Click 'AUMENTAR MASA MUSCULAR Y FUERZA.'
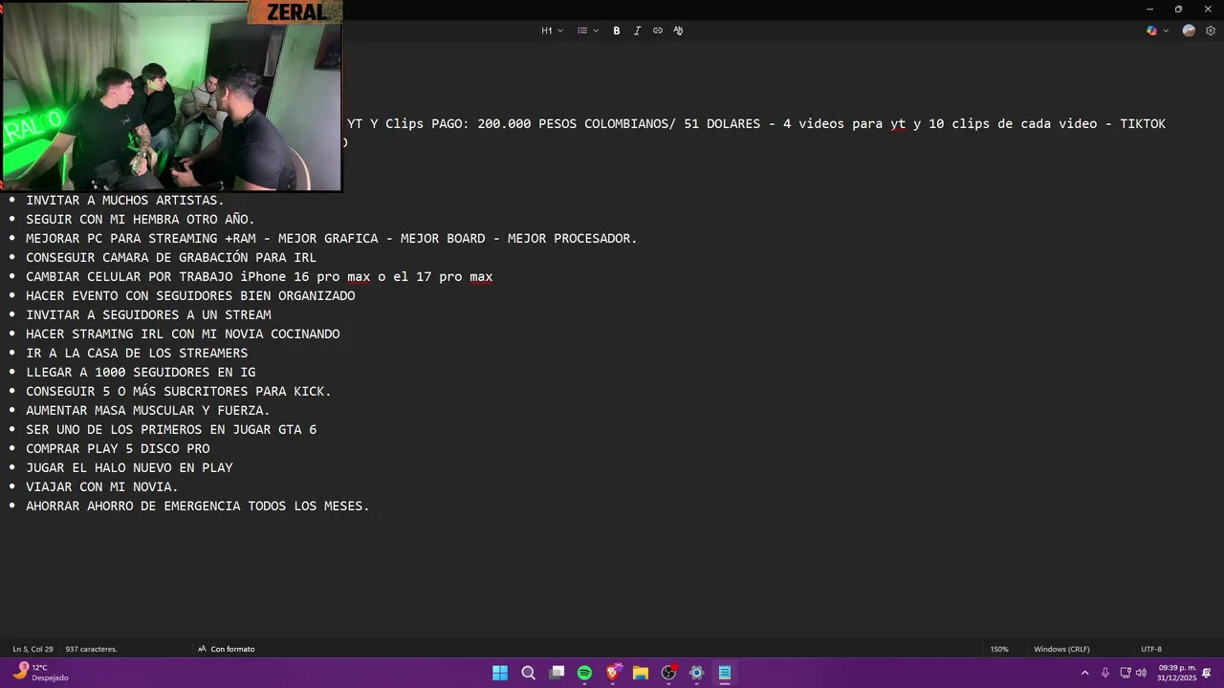The height and width of the screenshot is (688, 1224). 148,410
